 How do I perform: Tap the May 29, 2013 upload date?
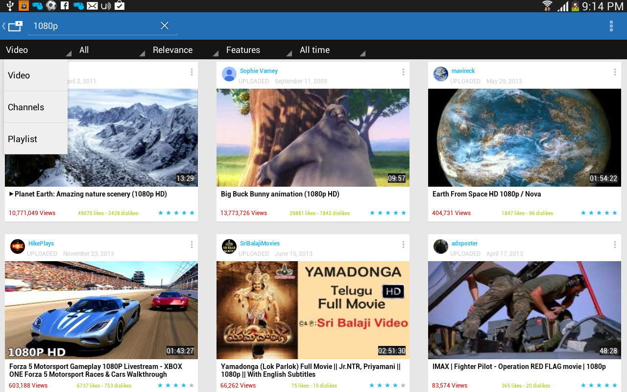[504, 81]
